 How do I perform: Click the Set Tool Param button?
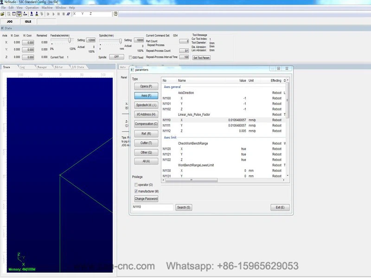pyautogui.click(x=201, y=57)
